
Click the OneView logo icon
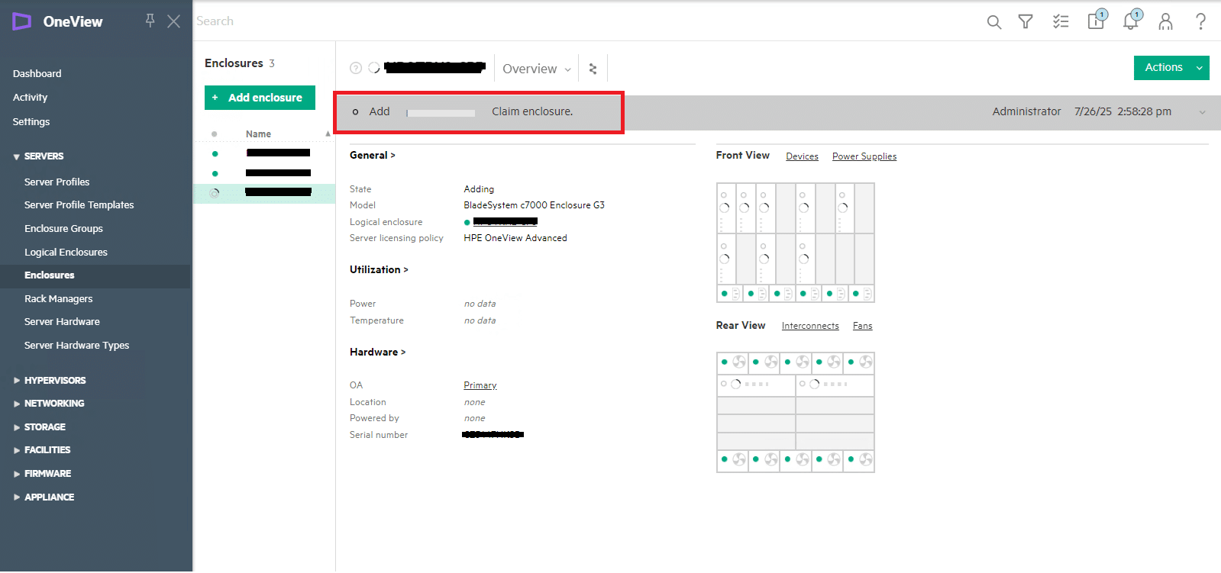[22, 21]
